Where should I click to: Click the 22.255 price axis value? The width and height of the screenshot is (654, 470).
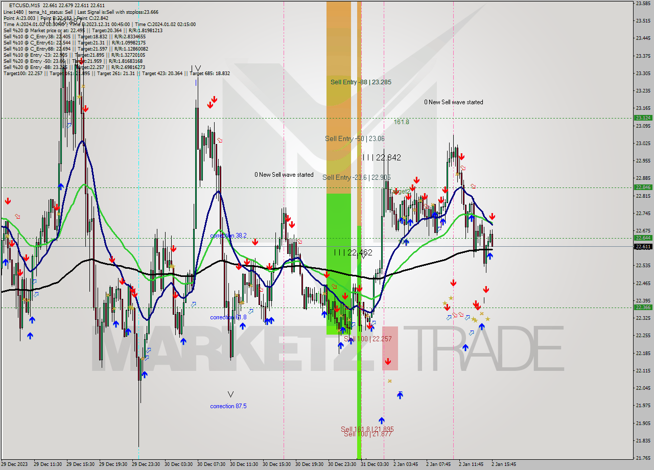(x=643, y=336)
